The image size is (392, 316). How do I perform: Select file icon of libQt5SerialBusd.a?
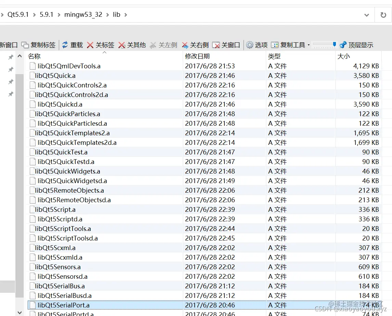pos(32,296)
